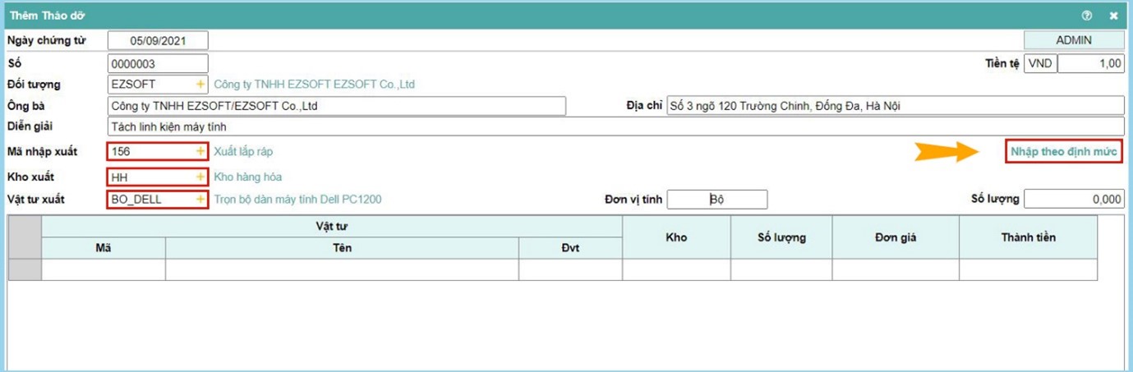Viewport: 1133px width, 372px height.
Task: Select the first empty row's Tên cell
Action: click(342, 270)
